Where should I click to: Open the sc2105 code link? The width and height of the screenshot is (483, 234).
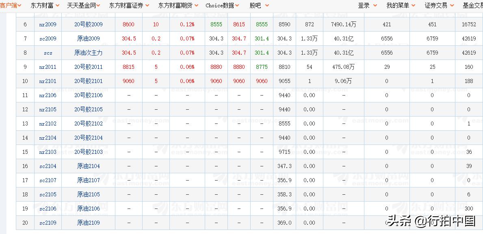(x=48, y=194)
